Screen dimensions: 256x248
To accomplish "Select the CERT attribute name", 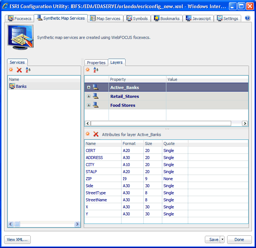I will [x=90, y=151].
